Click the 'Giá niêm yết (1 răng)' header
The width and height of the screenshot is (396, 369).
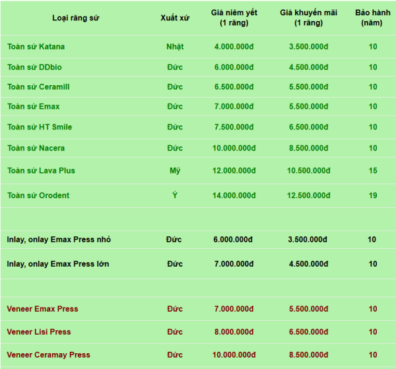point(234,18)
